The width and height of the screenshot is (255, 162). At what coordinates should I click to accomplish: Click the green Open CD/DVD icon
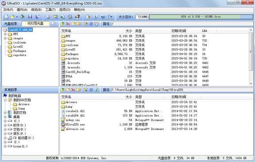(23, 17)
